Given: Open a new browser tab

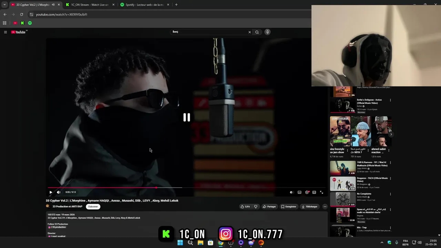Looking at the screenshot, I should click(176, 5).
